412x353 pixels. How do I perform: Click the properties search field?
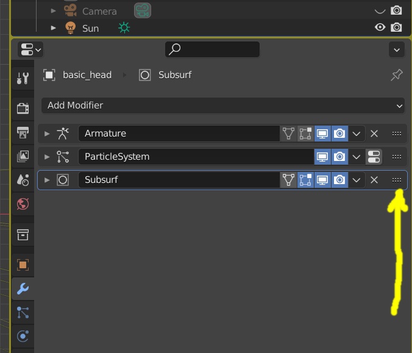pyautogui.click(x=212, y=49)
